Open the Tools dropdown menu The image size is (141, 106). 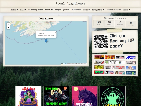pos(86,10)
